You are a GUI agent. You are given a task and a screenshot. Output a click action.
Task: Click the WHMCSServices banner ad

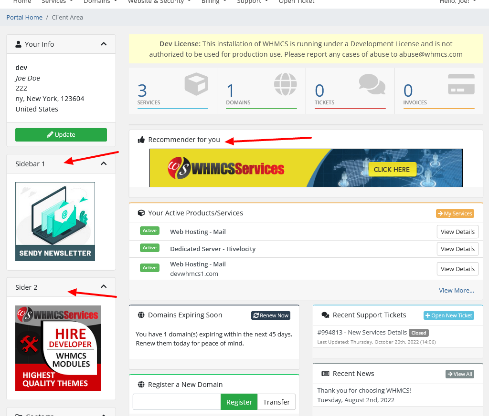306,168
